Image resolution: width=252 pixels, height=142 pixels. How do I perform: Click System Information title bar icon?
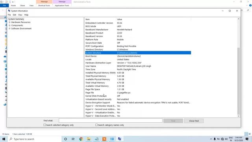click(x=9, y=11)
